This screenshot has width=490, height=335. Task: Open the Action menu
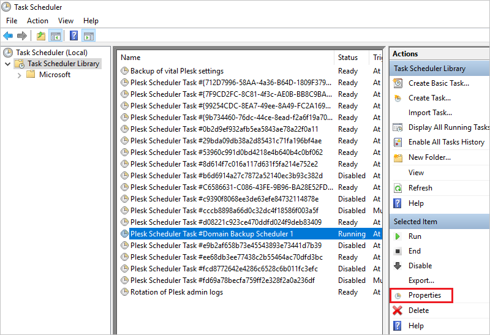coord(37,21)
